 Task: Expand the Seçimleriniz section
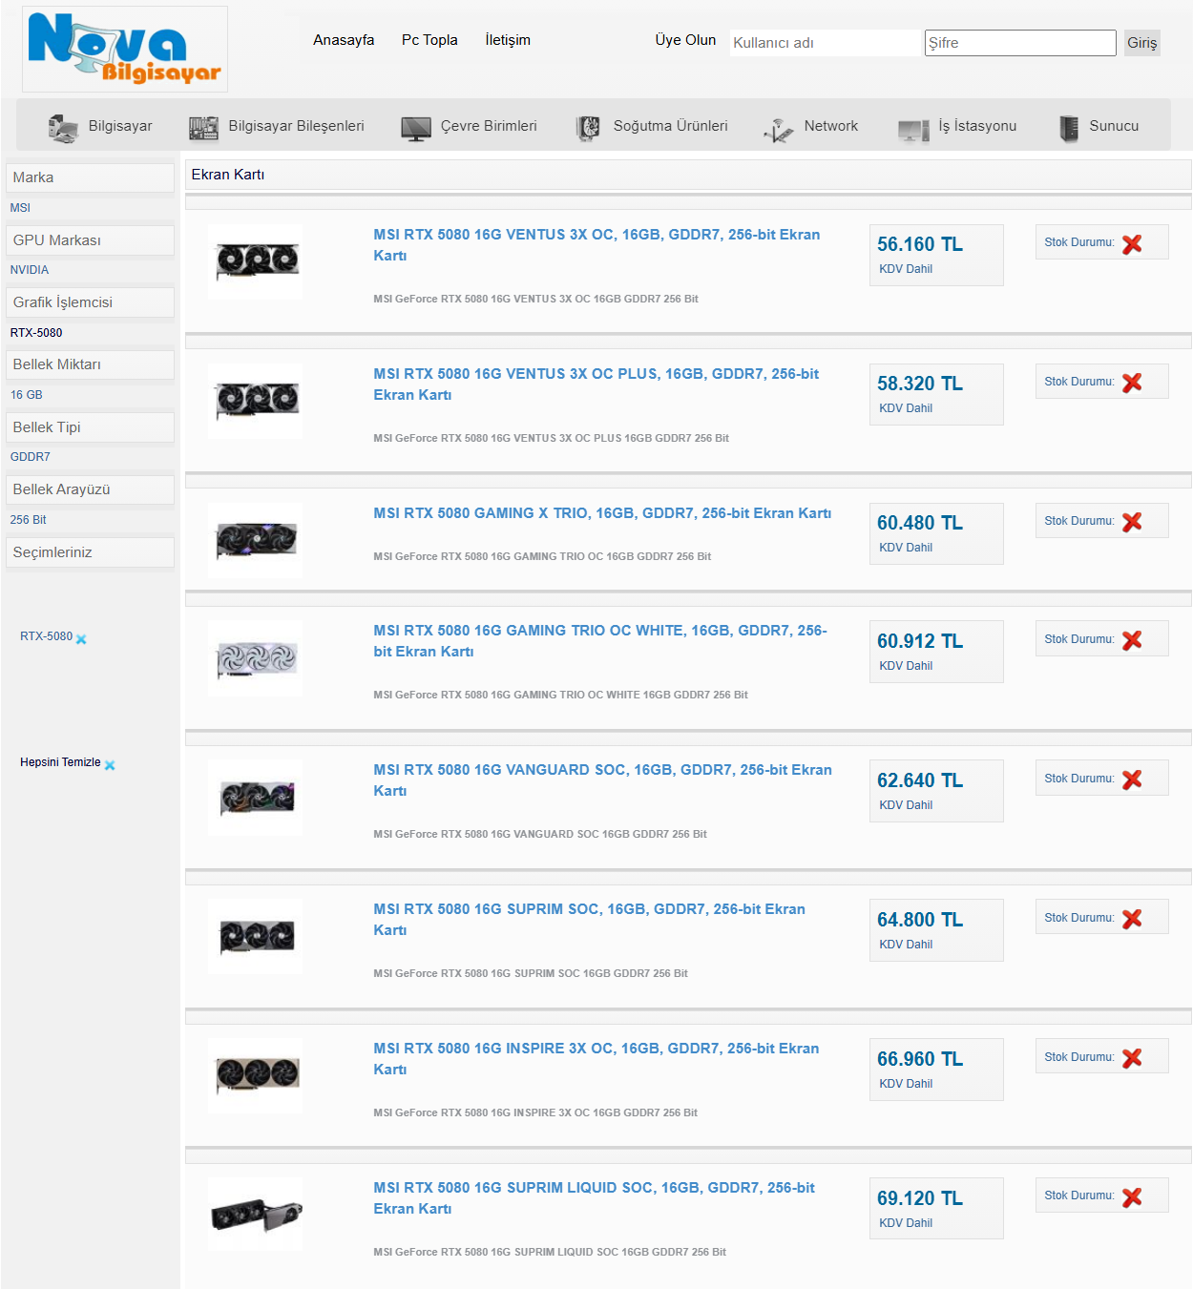click(x=90, y=552)
